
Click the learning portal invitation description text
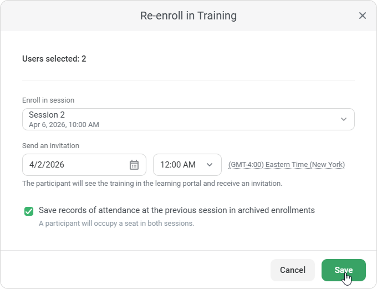[152, 183]
